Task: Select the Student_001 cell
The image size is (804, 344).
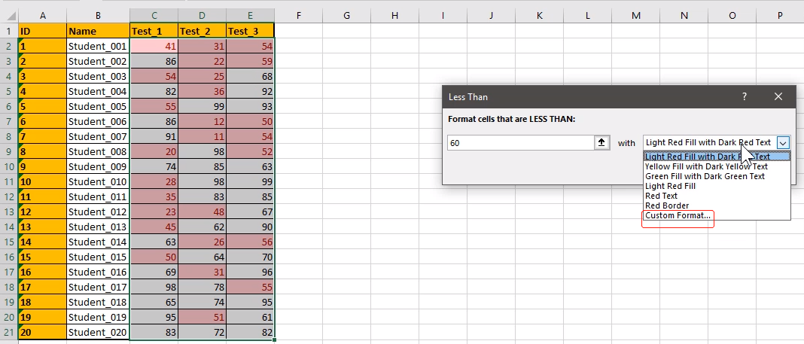Action: pos(98,46)
